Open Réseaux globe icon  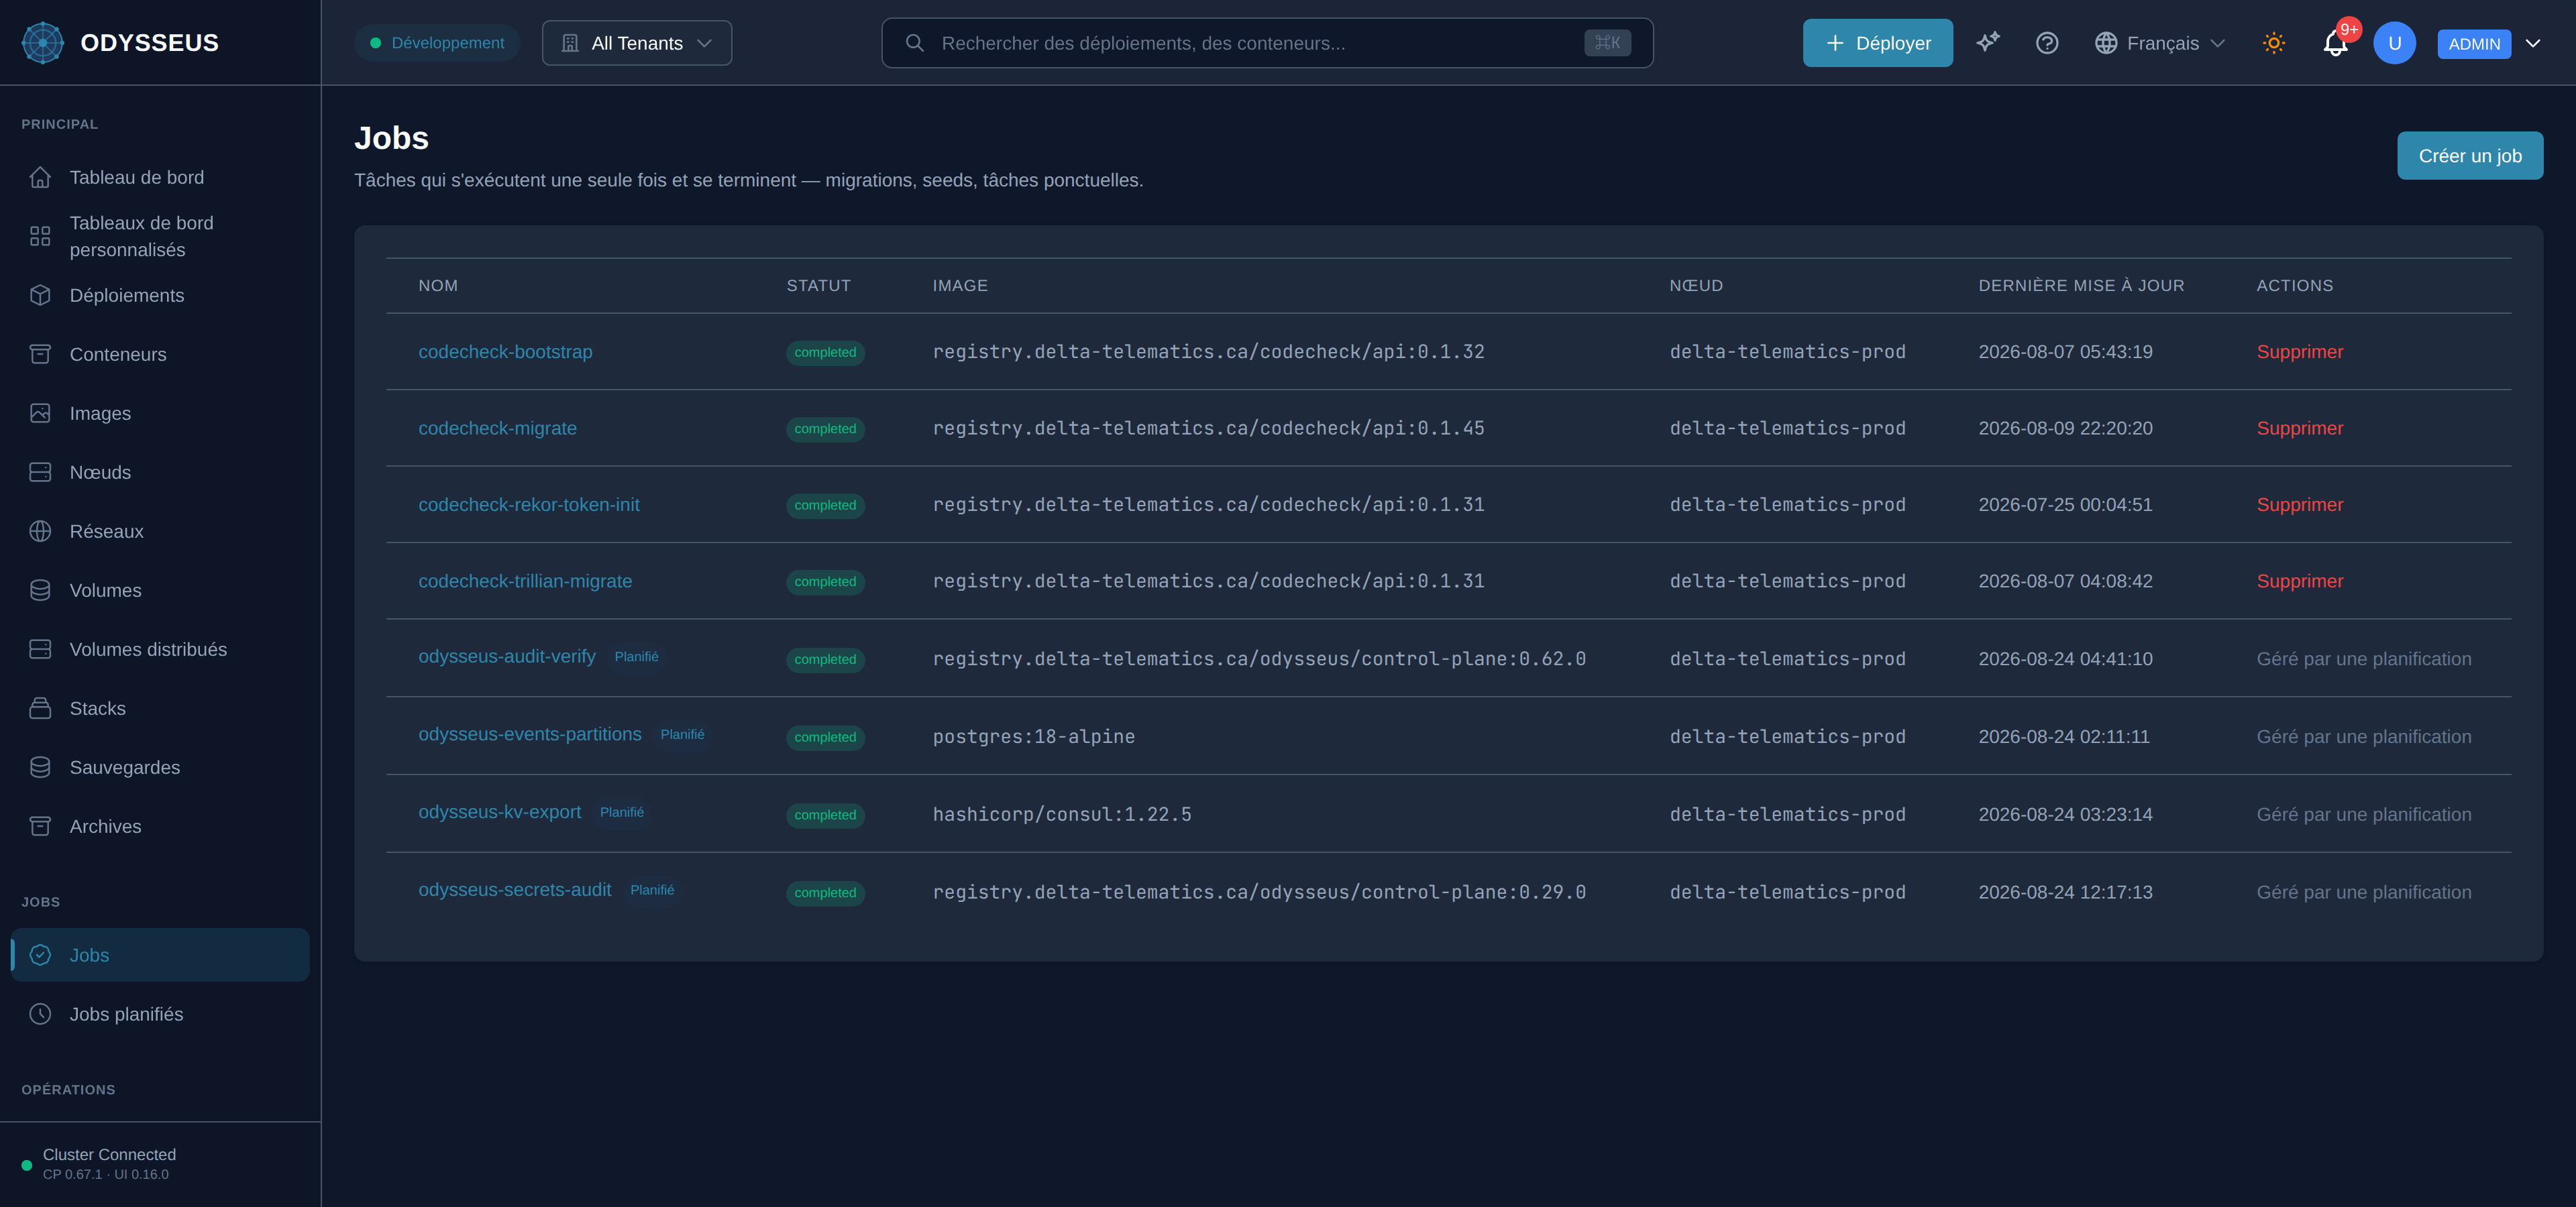[40, 532]
